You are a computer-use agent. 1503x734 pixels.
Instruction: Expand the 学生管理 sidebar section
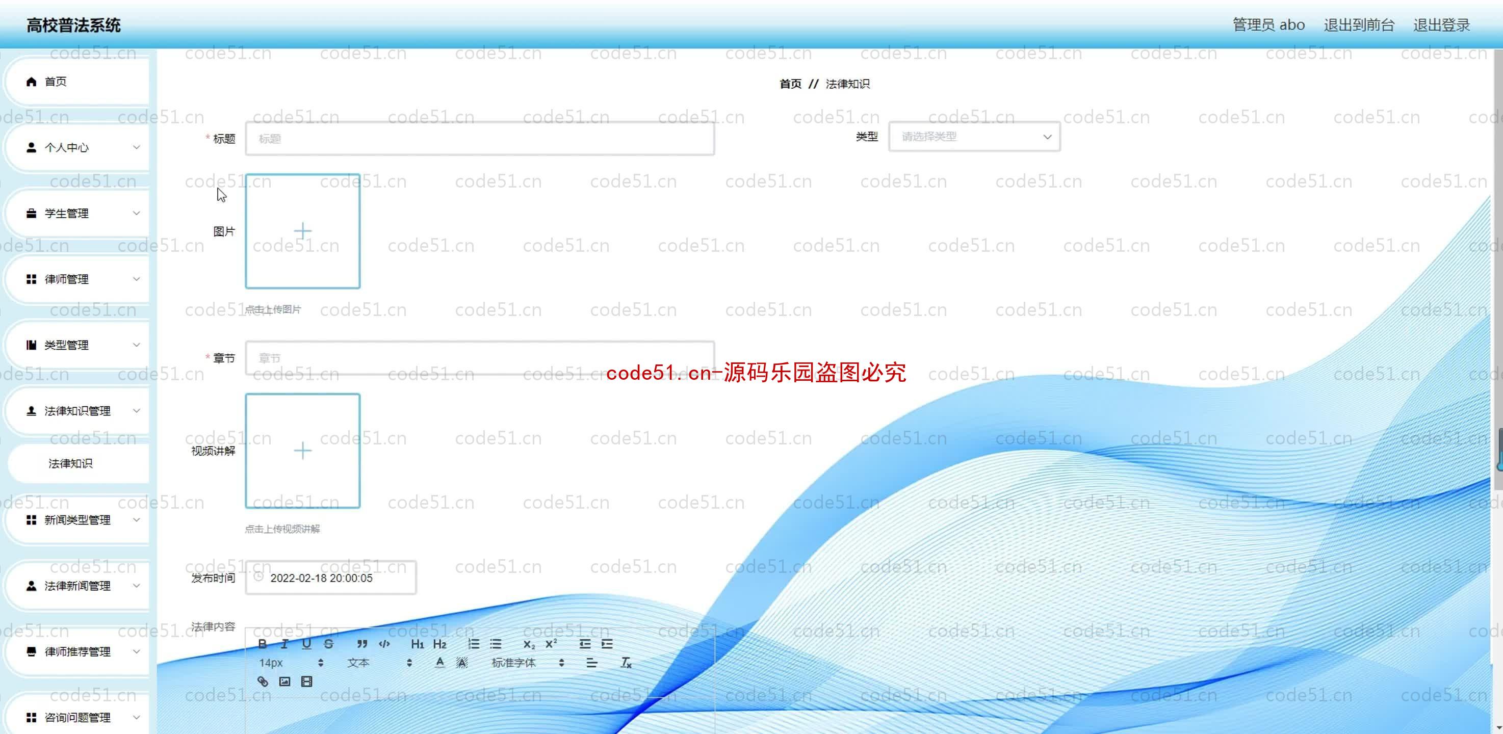point(80,213)
